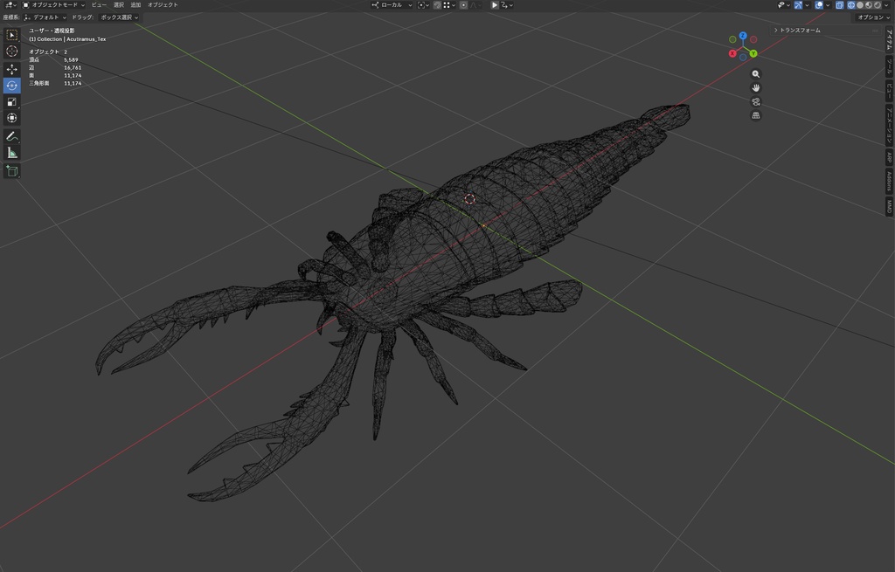Open the オプション dropdown
The image size is (895, 572).
pos(873,17)
